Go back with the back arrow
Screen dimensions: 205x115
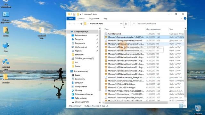(x=70, y=24)
